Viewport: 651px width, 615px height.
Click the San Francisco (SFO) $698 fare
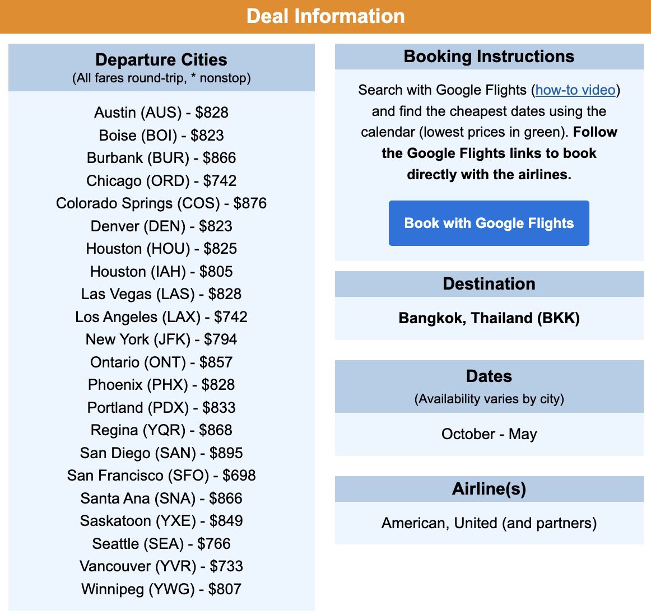point(161,475)
